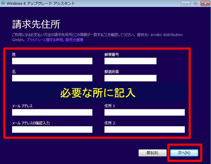Image resolution: width=211 pixels, height=164 pixels.
Task: Click the 住所 2 label
Action: coord(110,123)
